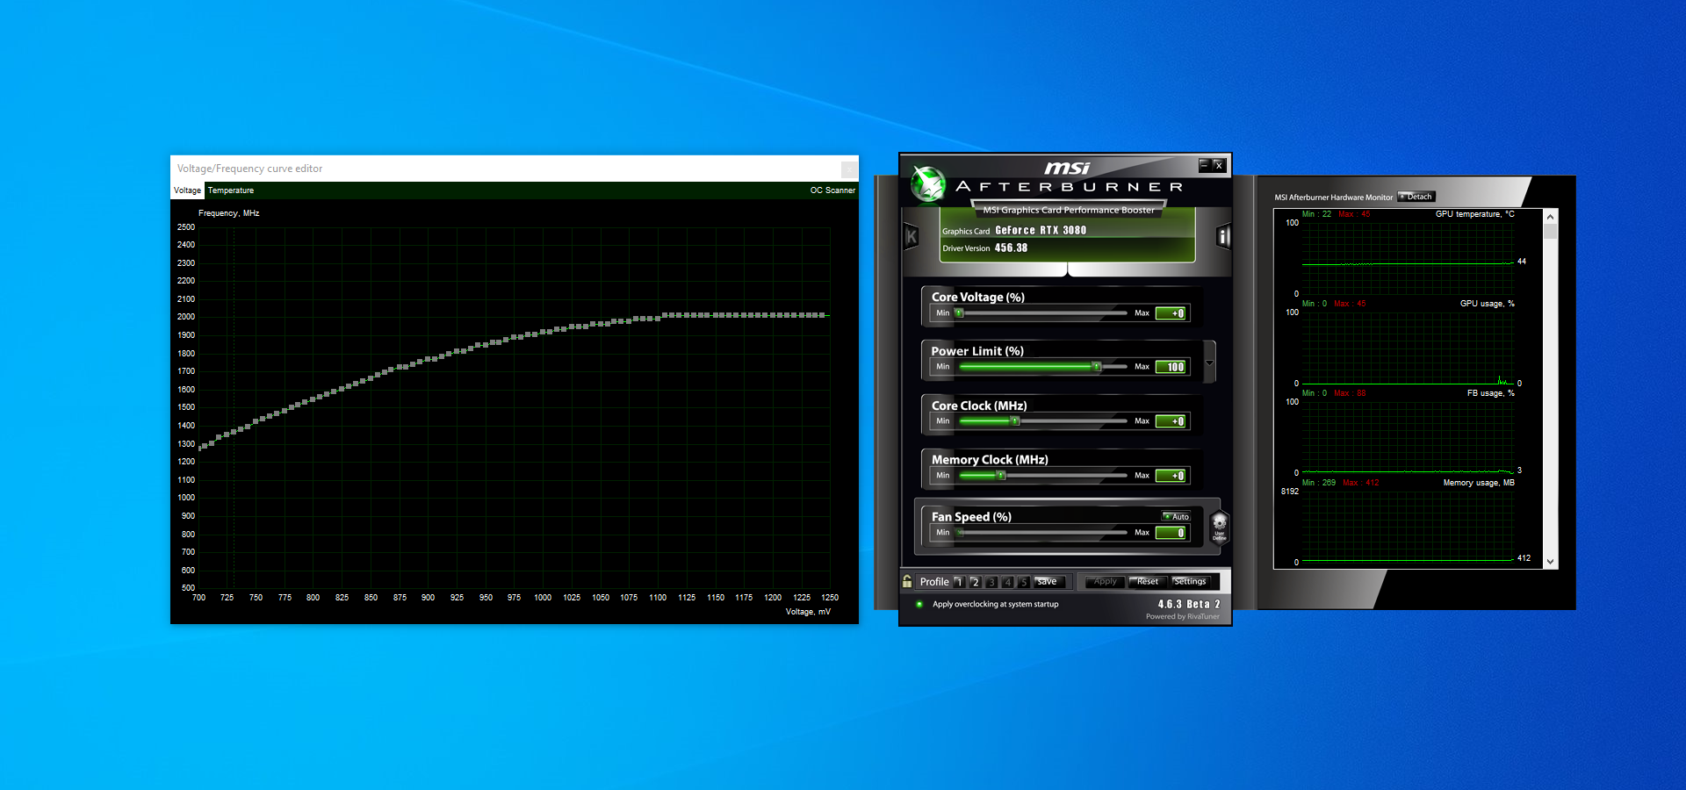Toggle apply overclocking at system startup

pos(919,604)
